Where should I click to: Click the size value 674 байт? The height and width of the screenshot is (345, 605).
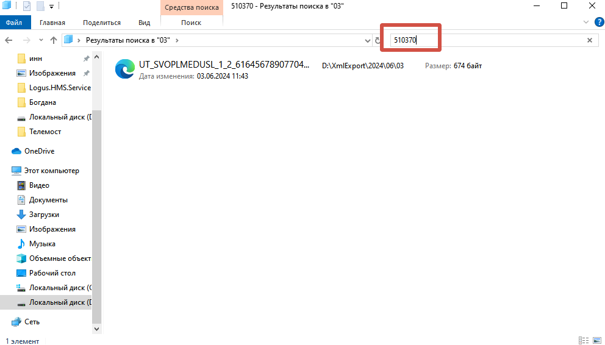click(468, 66)
